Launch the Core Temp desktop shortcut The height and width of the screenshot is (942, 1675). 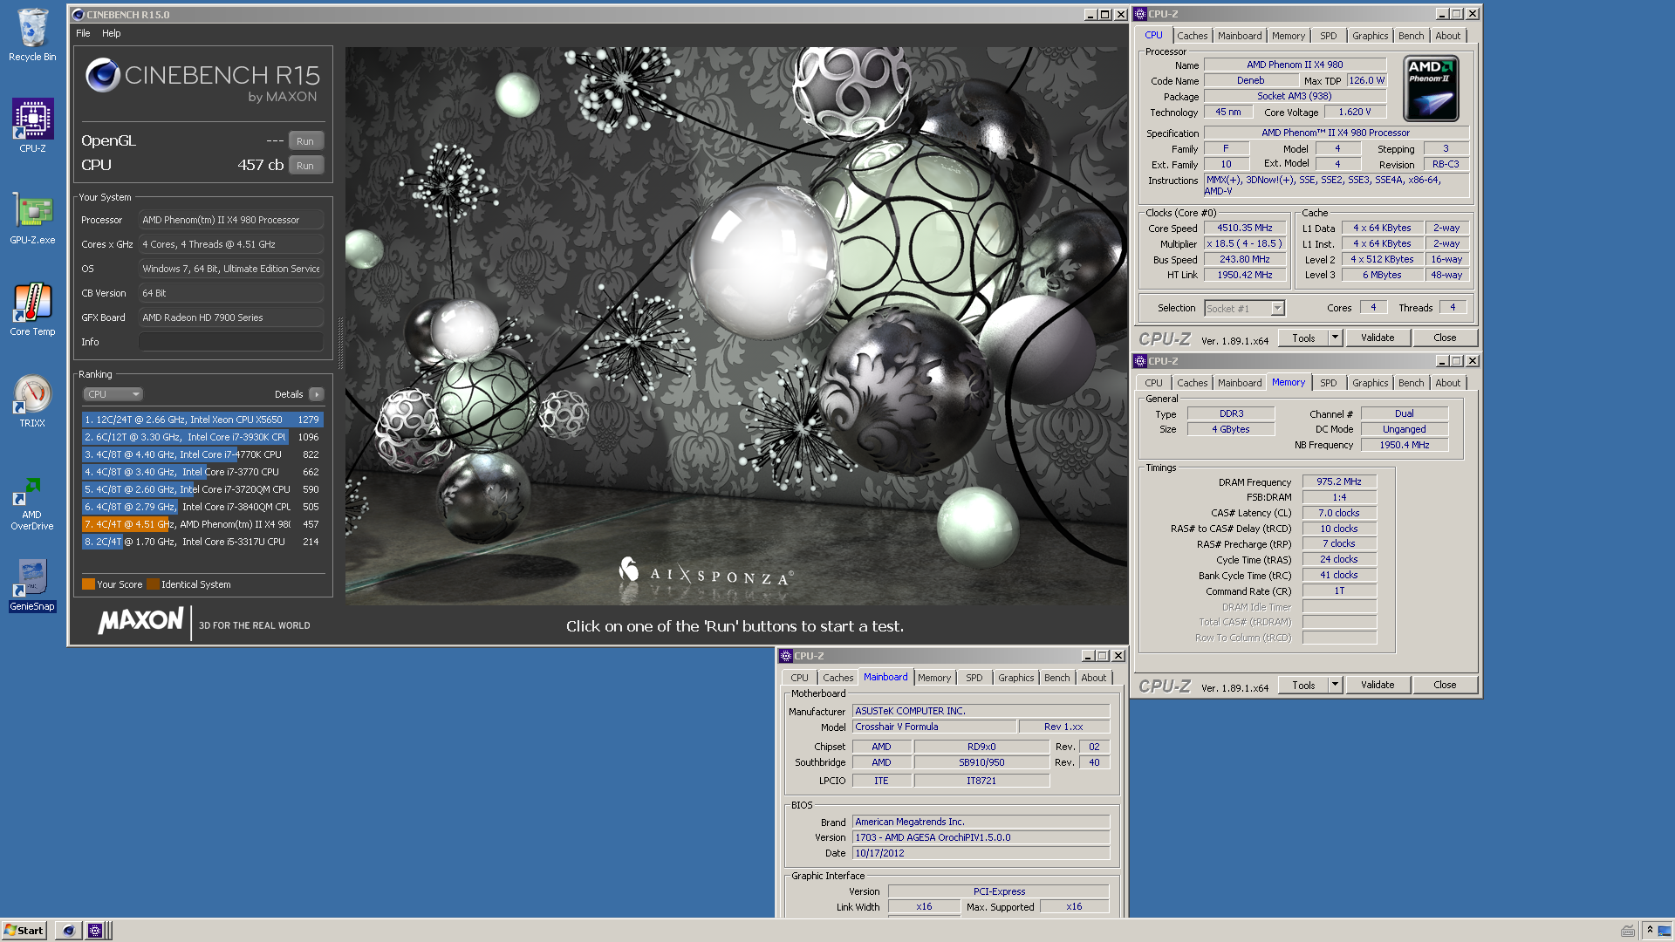pos(32,310)
